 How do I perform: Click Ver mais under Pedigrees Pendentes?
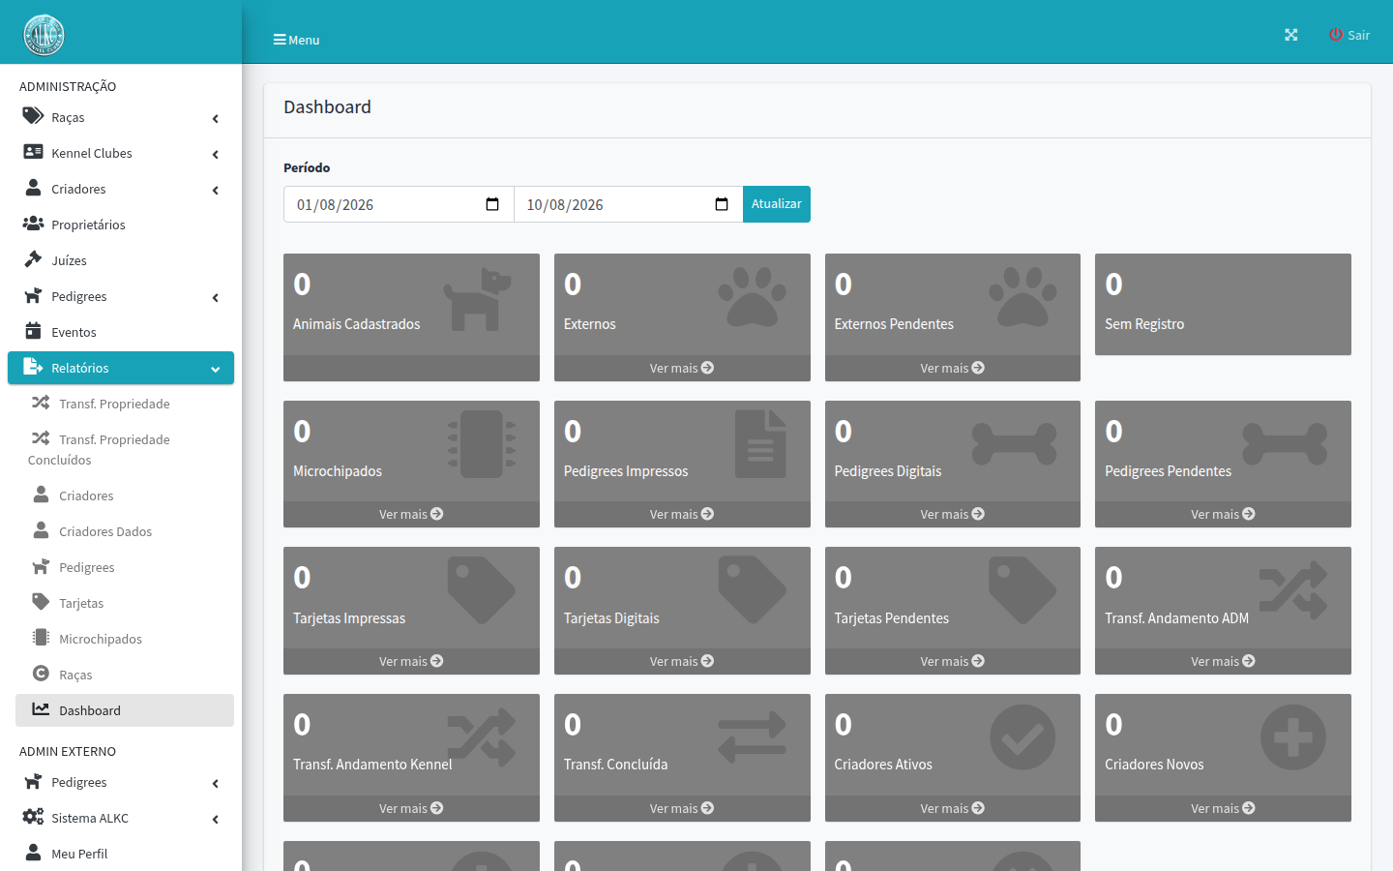click(1223, 514)
